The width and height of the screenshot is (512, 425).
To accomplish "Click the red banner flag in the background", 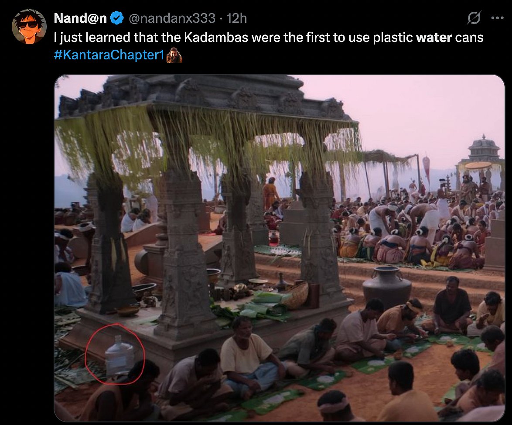I will coord(426,168).
